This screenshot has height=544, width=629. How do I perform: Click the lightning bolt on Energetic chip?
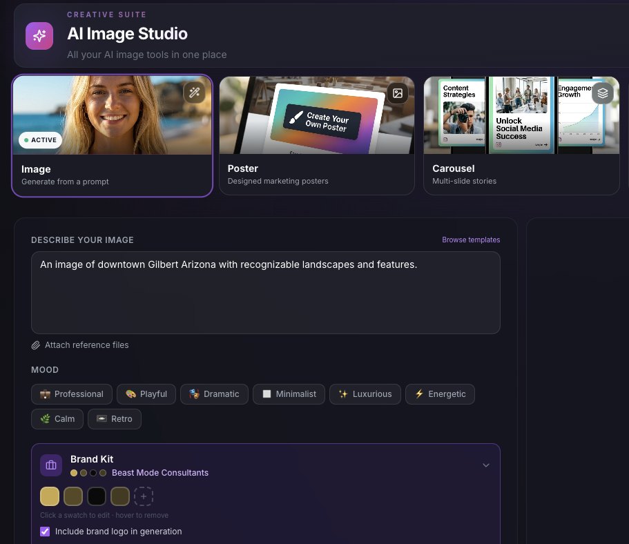(419, 394)
